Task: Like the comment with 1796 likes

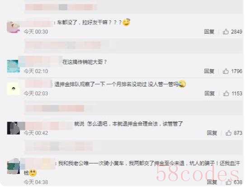Action: tap(226, 71)
